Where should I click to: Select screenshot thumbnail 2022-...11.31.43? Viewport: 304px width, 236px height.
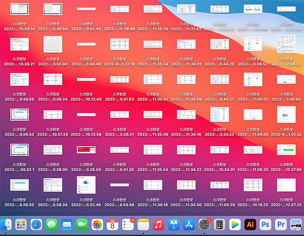point(186,9)
